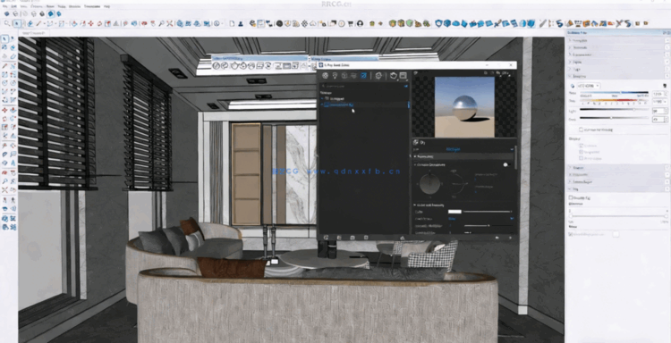This screenshot has height=343, width=671.
Task: Toggle the On faces display checkbox
Action: click(582, 146)
